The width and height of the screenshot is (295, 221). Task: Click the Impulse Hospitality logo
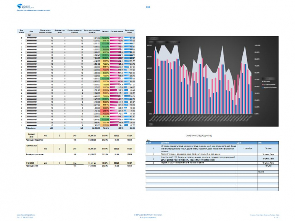click(x=25, y=6)
